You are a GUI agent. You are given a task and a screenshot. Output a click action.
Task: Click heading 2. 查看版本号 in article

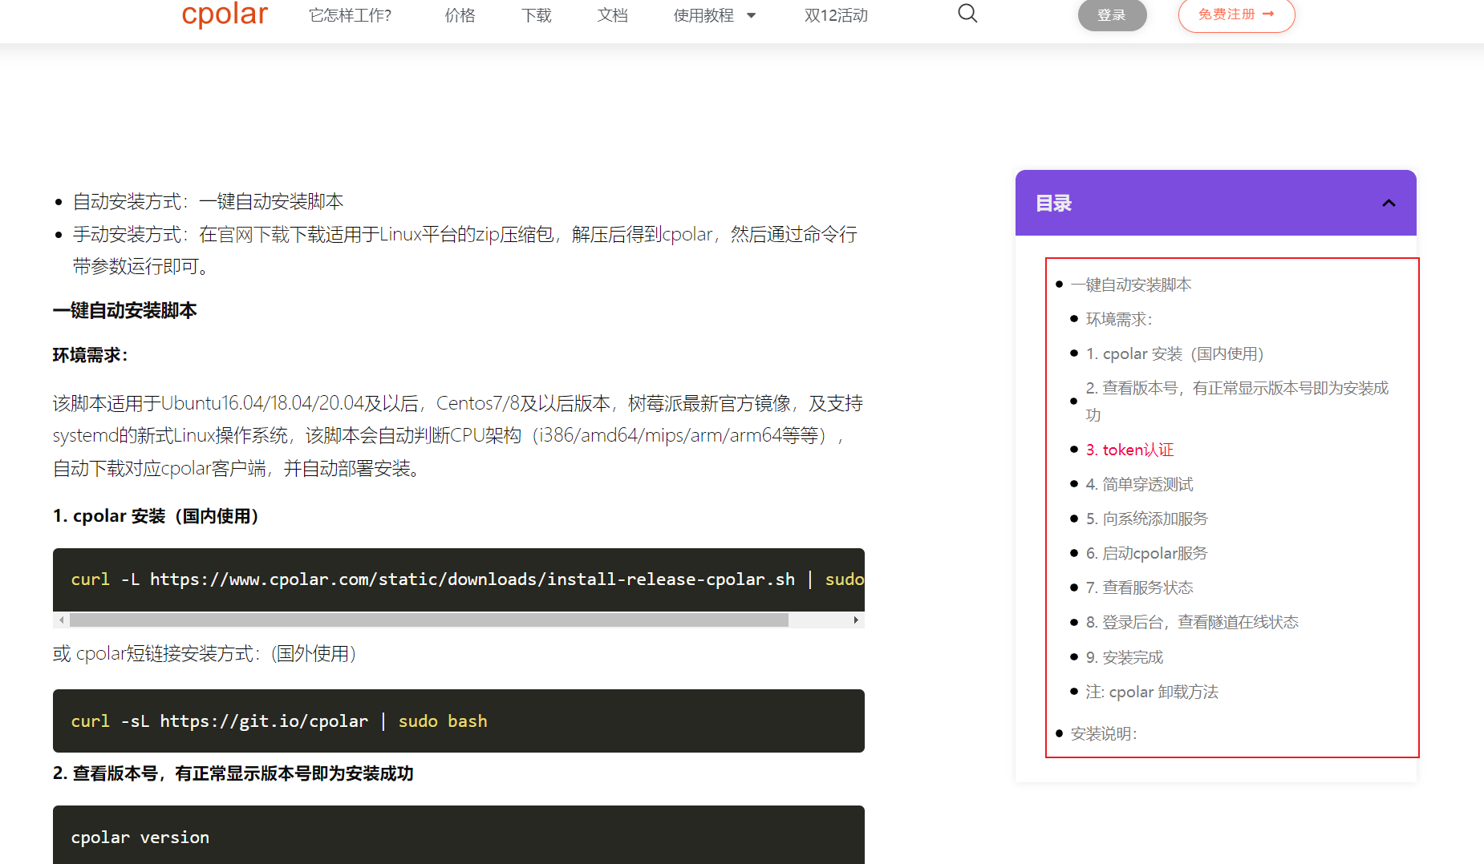[x=233, y=773]
